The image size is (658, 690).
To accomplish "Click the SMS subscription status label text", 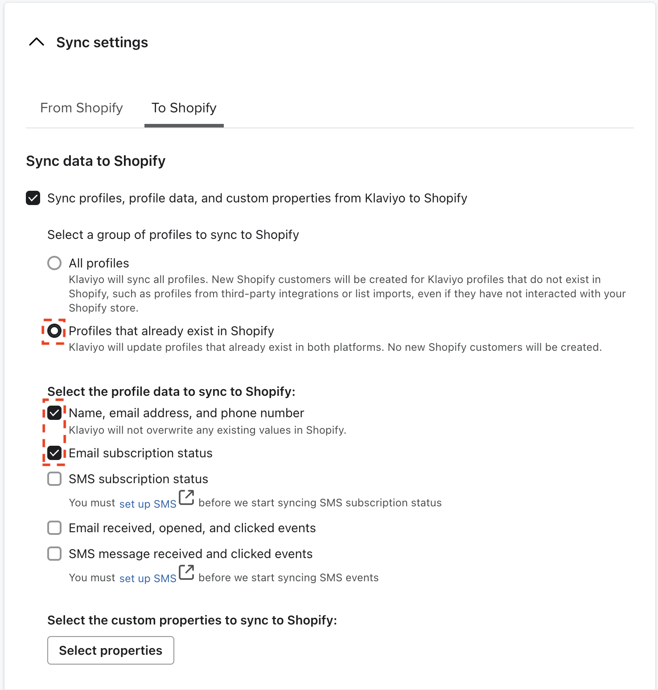I will (138, 479).
